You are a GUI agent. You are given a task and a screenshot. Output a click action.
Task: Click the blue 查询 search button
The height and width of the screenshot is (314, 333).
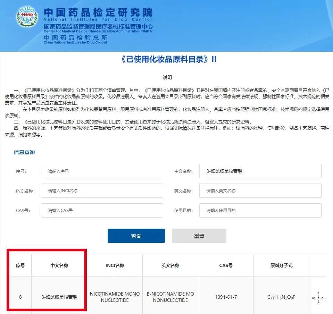[136, 236]
